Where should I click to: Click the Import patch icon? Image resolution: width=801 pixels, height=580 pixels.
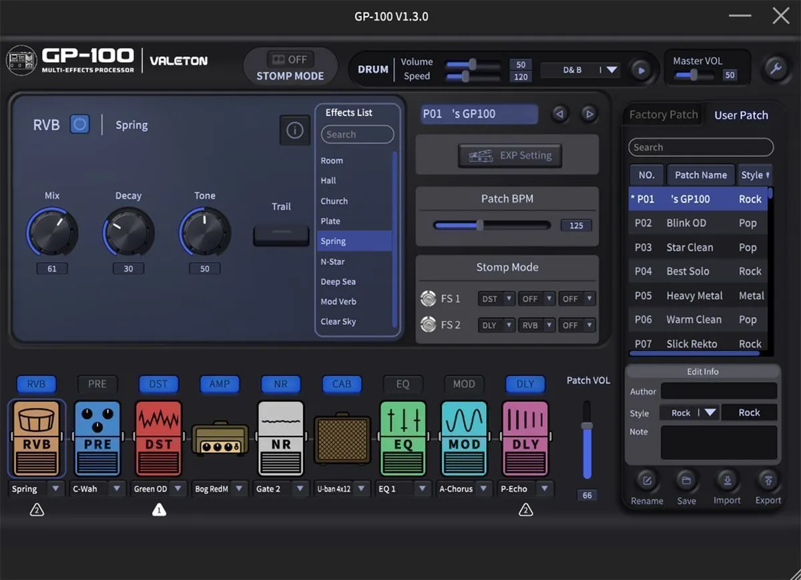point(727,480)
